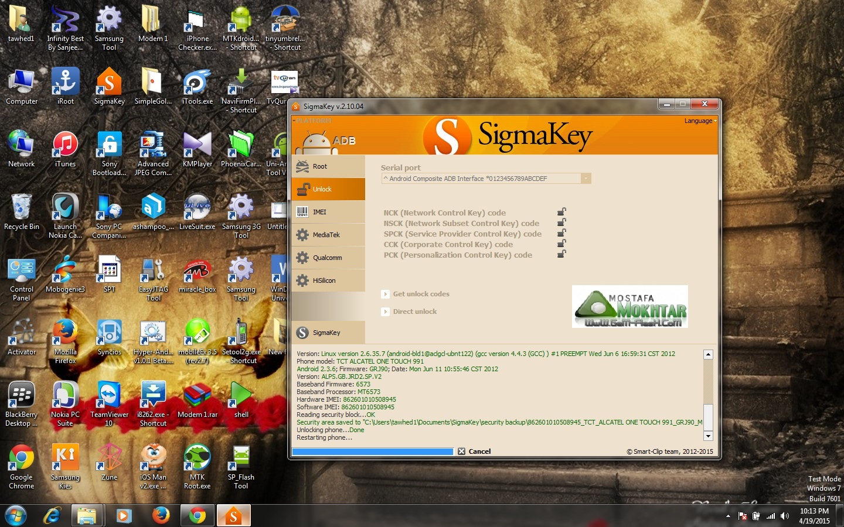The height and width of the screenshot is (527, 844).
Task: Open the Samsung Tool icon in top desktop row
Action: [110, 28]
